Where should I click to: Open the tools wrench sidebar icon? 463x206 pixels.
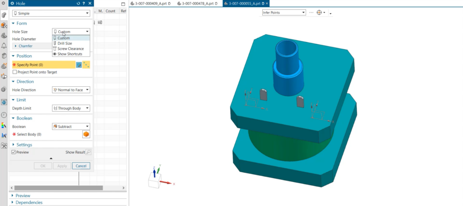pos(4,145)
